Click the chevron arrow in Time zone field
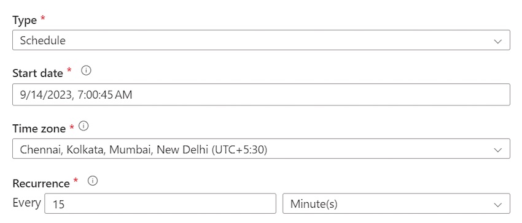This screenshot has height=223, width=522. point(497,150)
